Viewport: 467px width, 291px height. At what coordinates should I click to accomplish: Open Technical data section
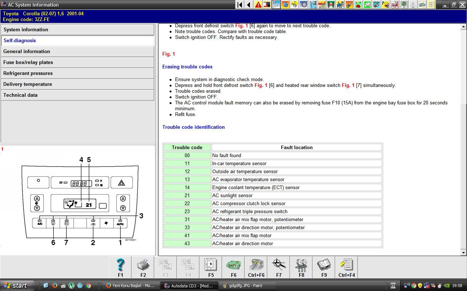(77, 95)
